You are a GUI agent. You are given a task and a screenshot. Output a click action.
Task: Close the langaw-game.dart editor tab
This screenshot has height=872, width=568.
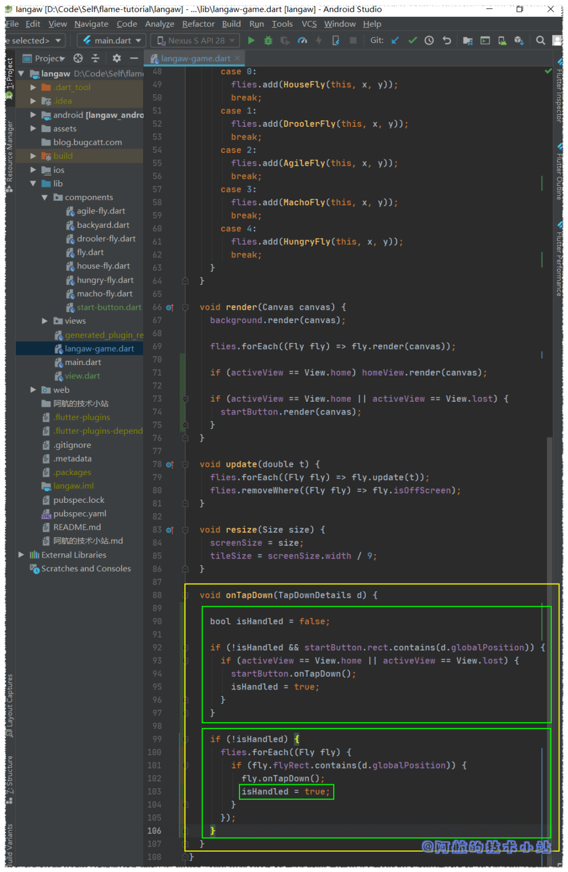click(237, 58)
